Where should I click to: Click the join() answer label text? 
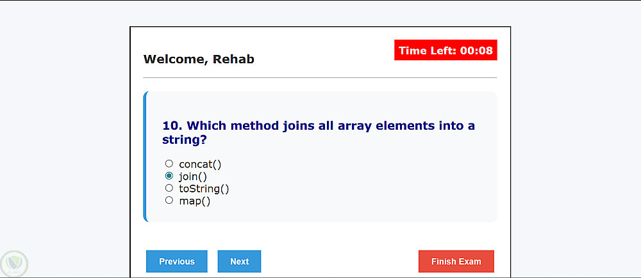pyautogui.click(x=193, y=176)
